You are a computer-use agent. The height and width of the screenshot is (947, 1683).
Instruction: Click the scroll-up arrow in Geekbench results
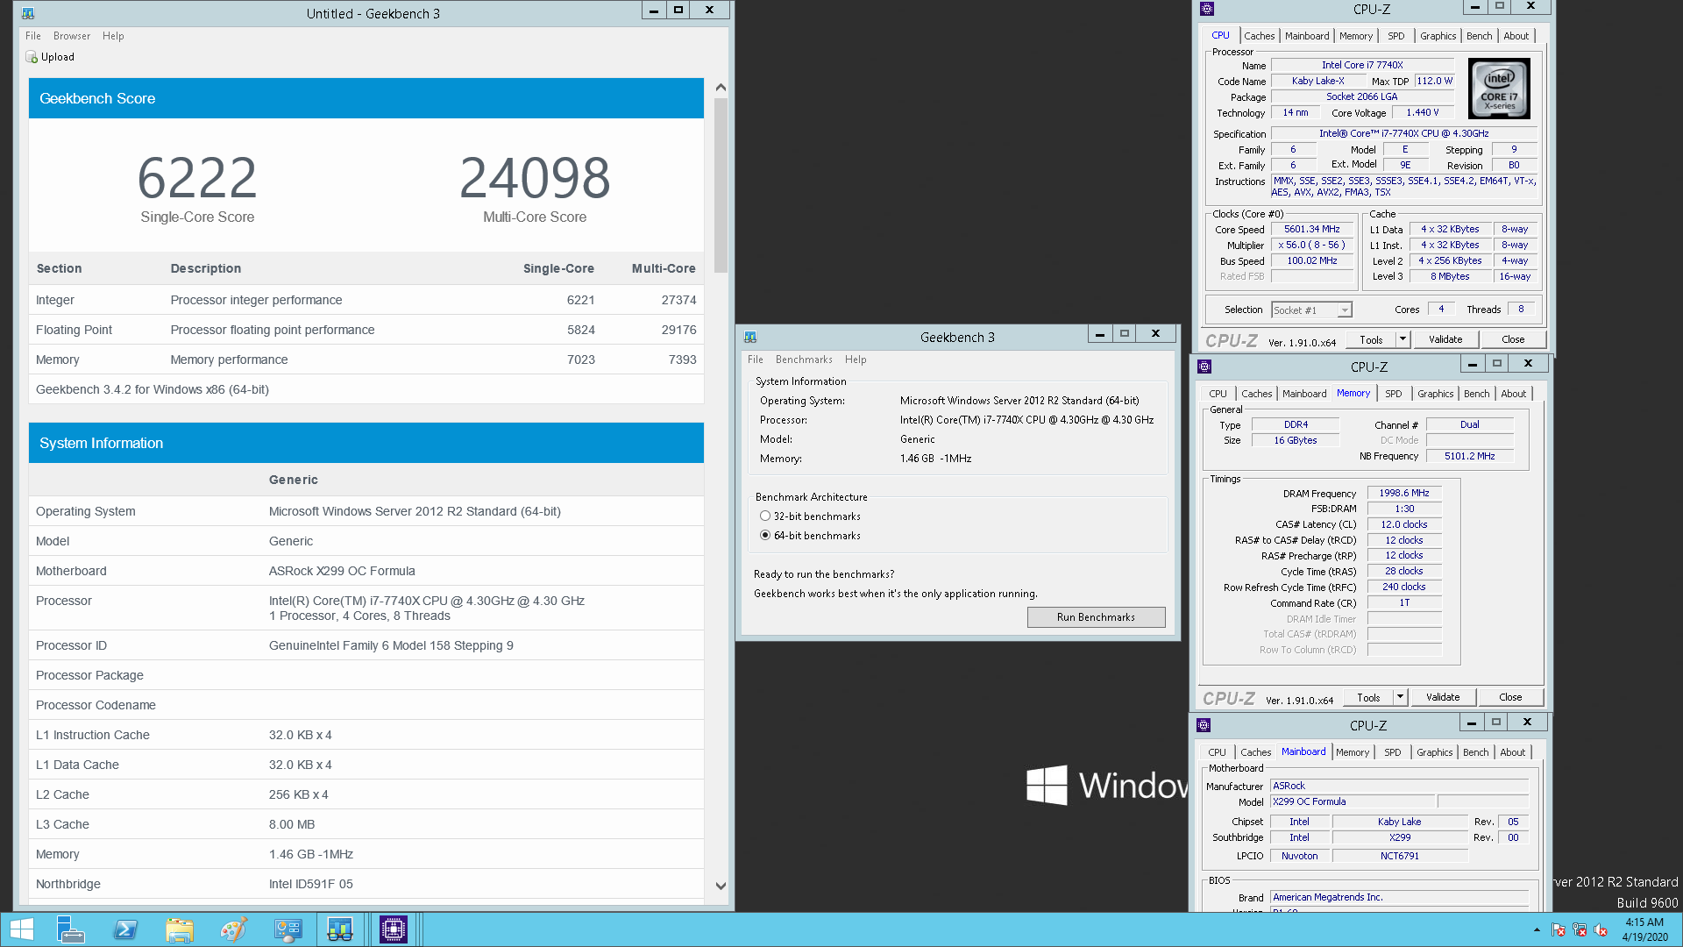(x=721, y=88)
